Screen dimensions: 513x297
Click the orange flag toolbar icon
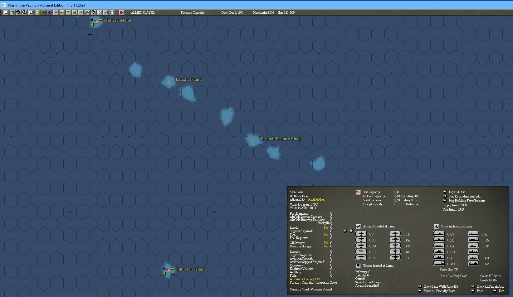tap(56, 12)
